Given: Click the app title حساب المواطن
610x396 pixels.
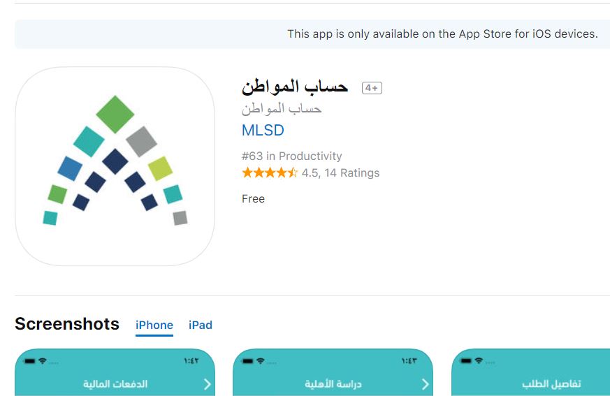Looking at the screenshot, I should pos(294,87).
